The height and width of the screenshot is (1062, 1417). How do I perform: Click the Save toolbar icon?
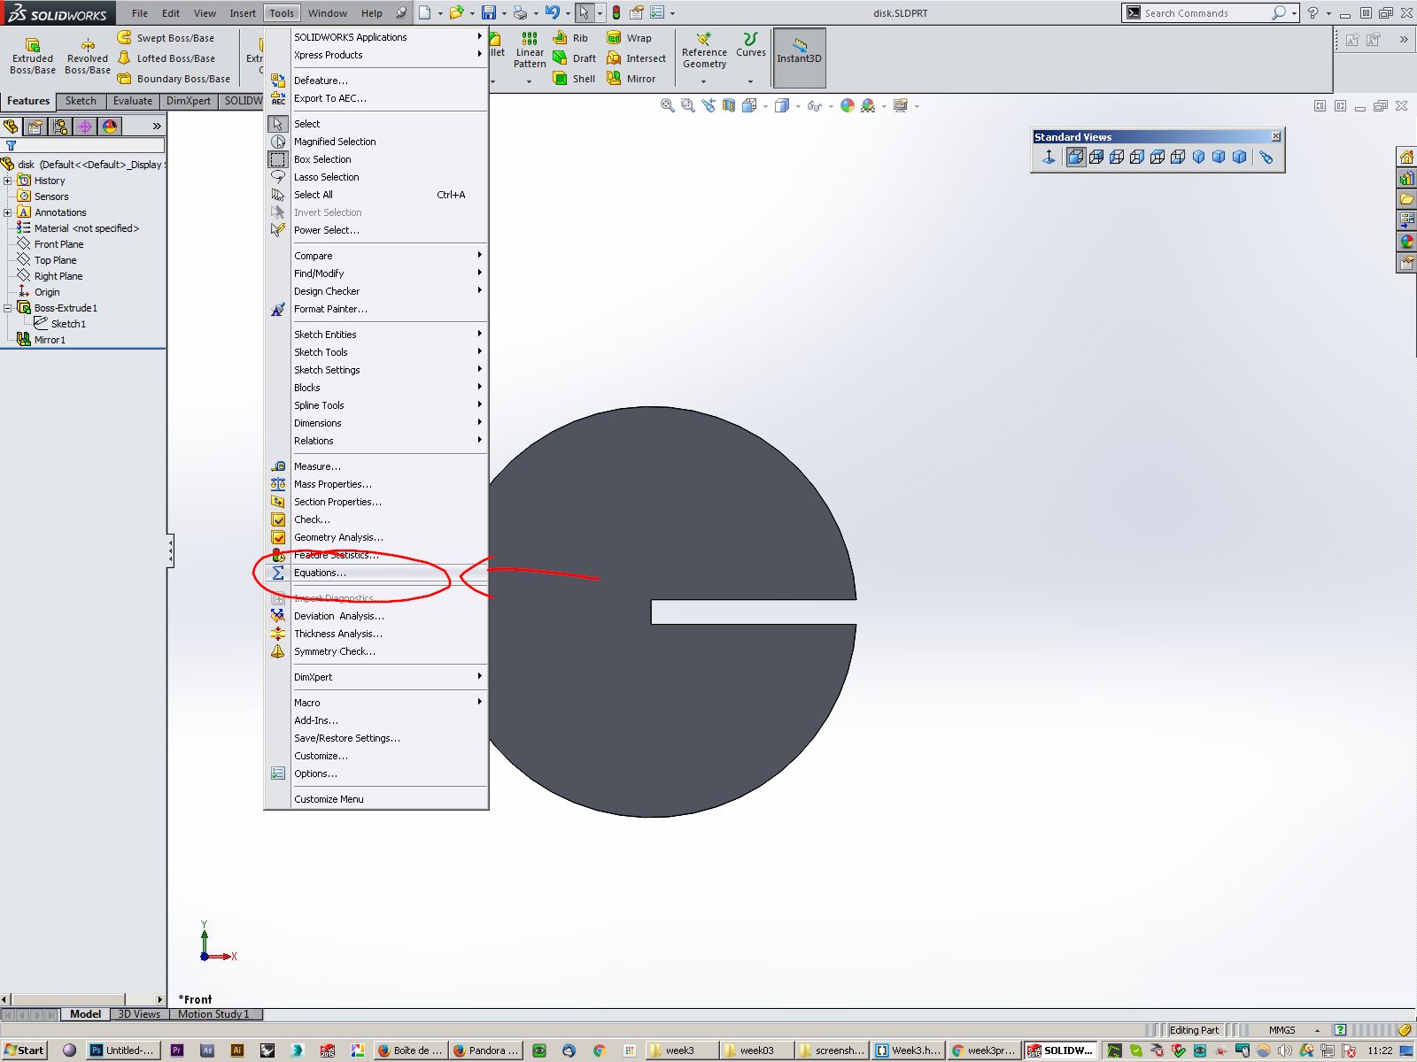[488, 12]
